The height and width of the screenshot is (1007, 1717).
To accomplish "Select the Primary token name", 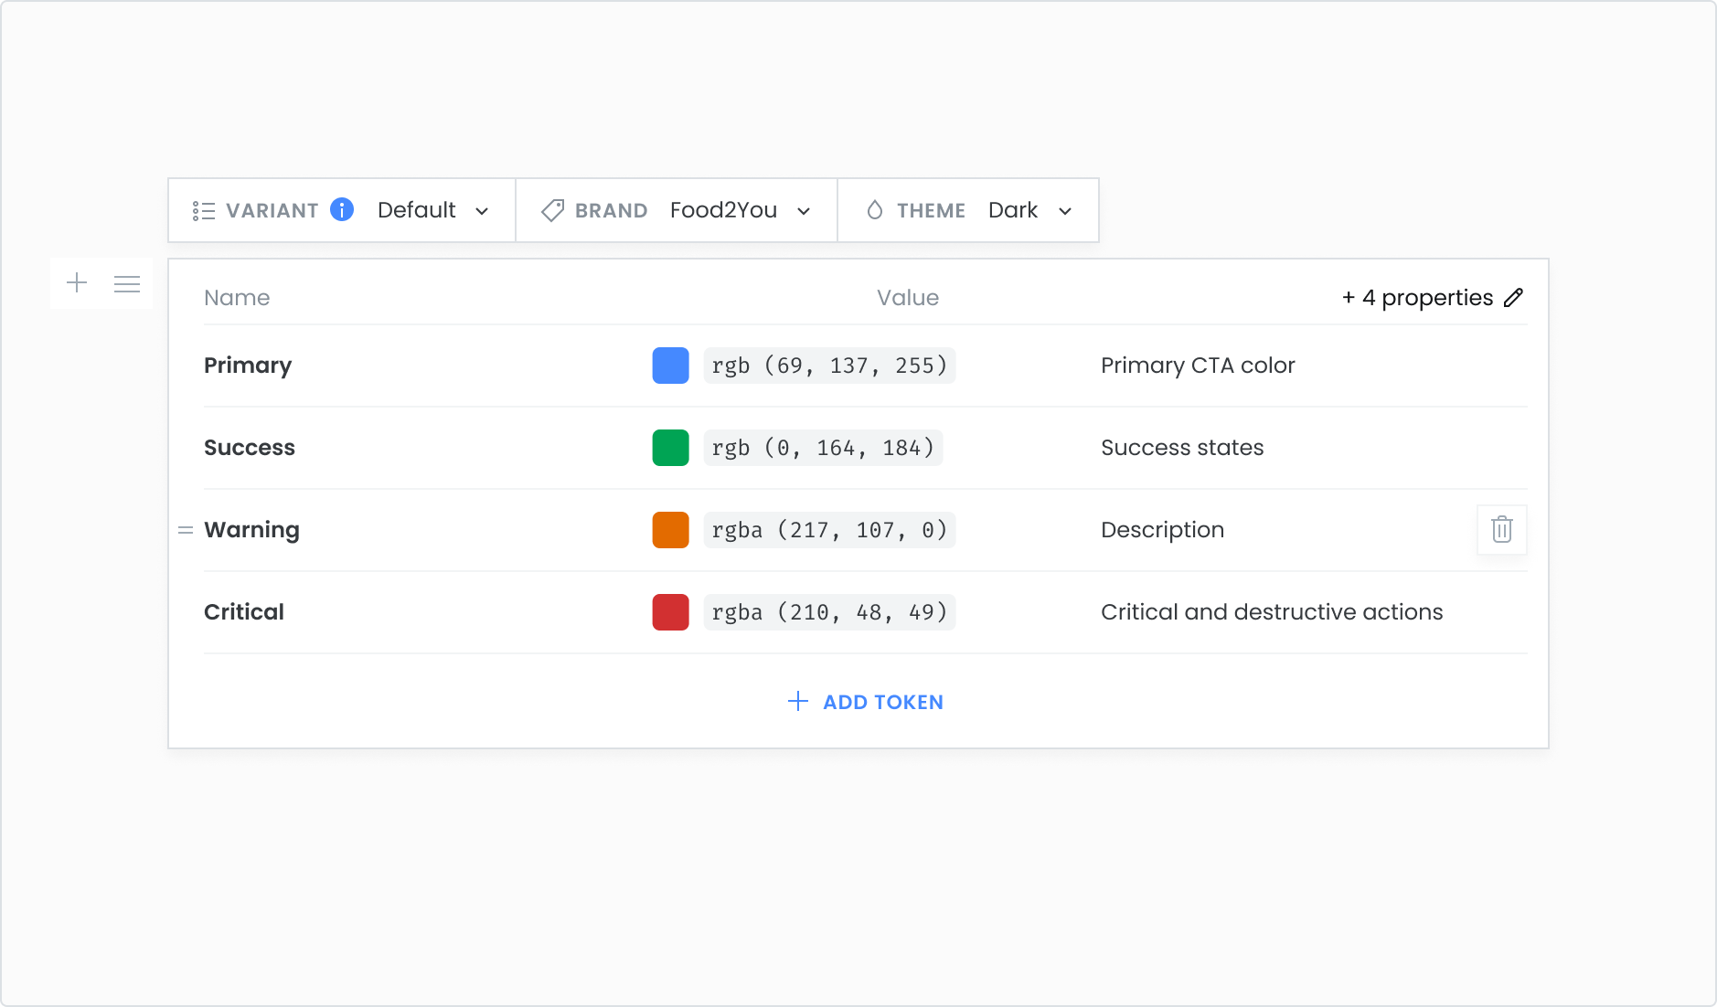I will pyautogui.click(x=248, y=366).
